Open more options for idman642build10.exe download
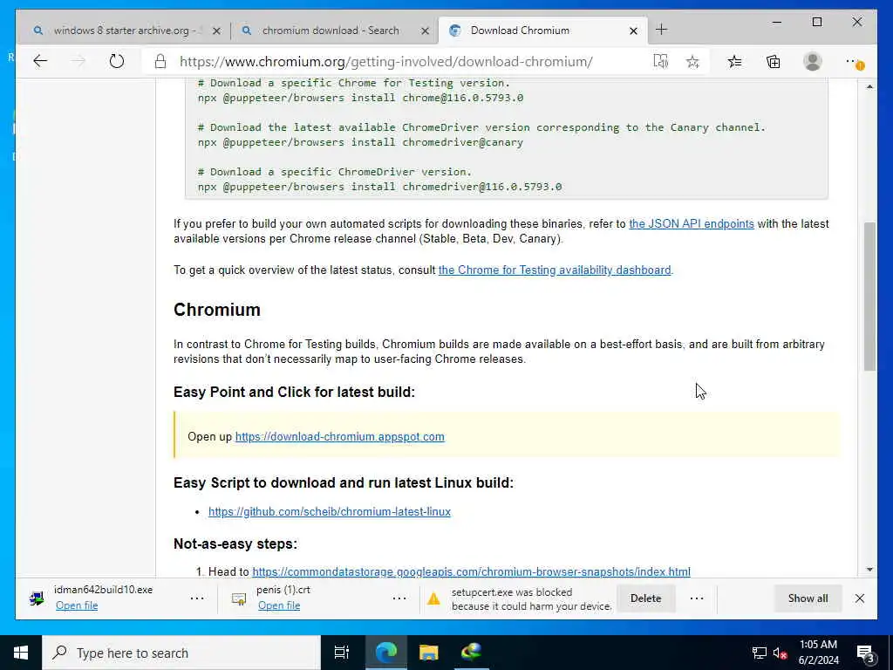Viewport: 893px width, 670px height. (197, 598)
